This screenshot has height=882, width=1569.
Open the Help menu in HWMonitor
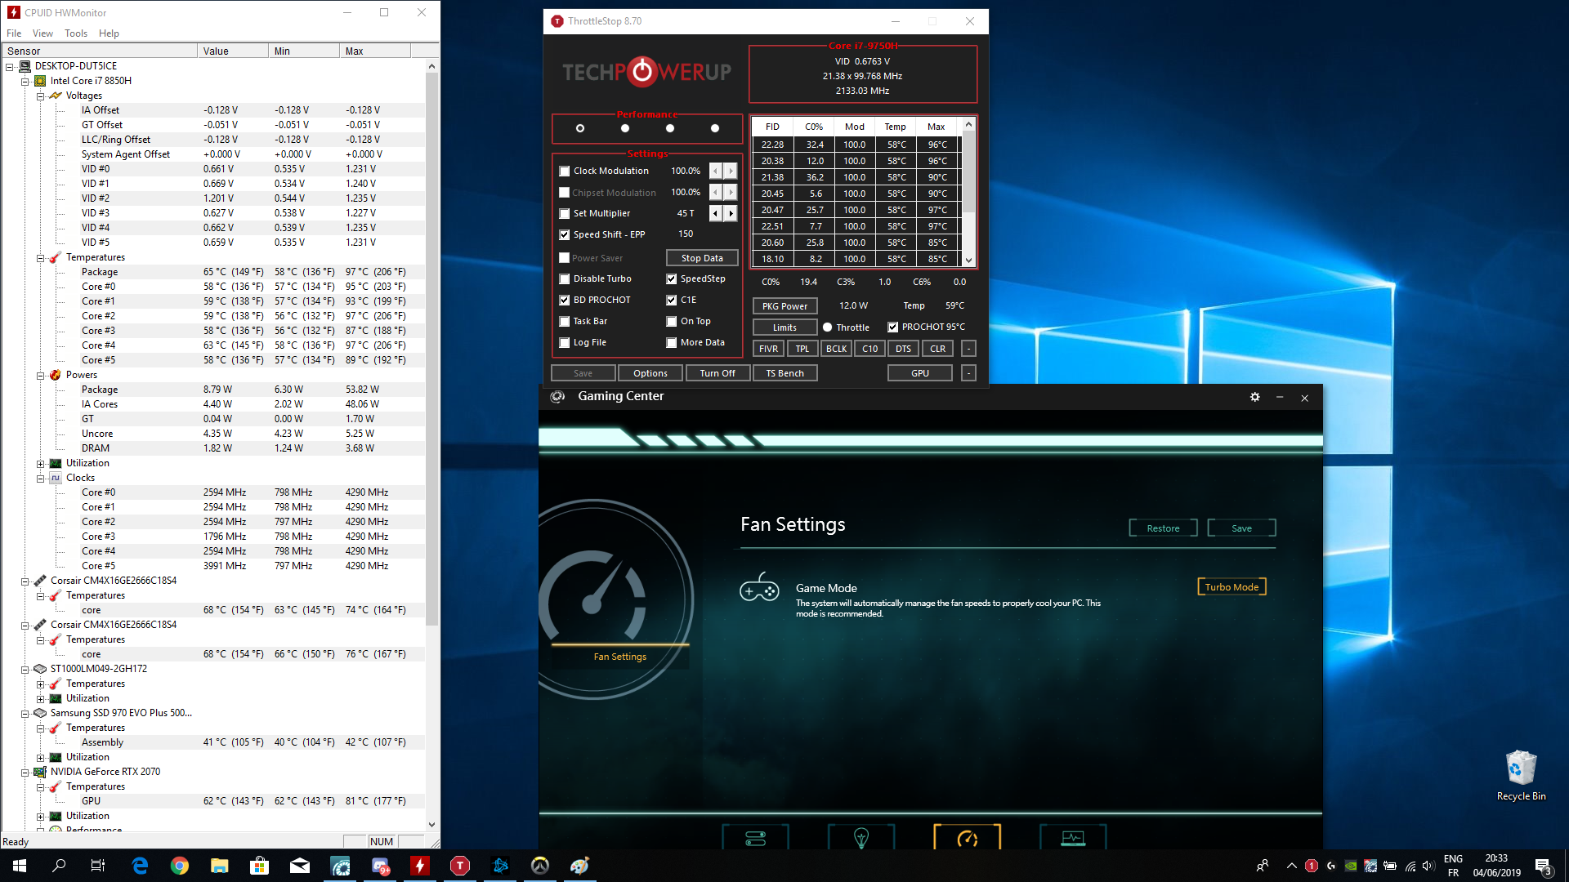point(109,33)
